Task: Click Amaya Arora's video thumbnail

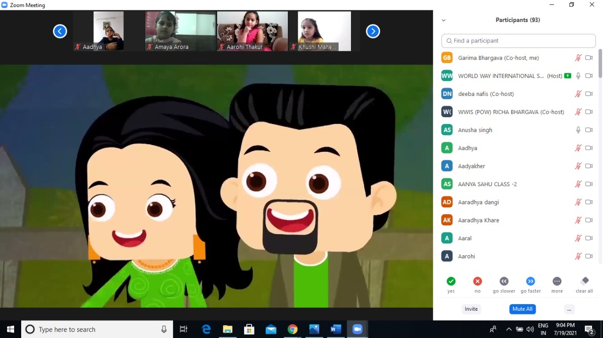Action: (x=180, y=31)
